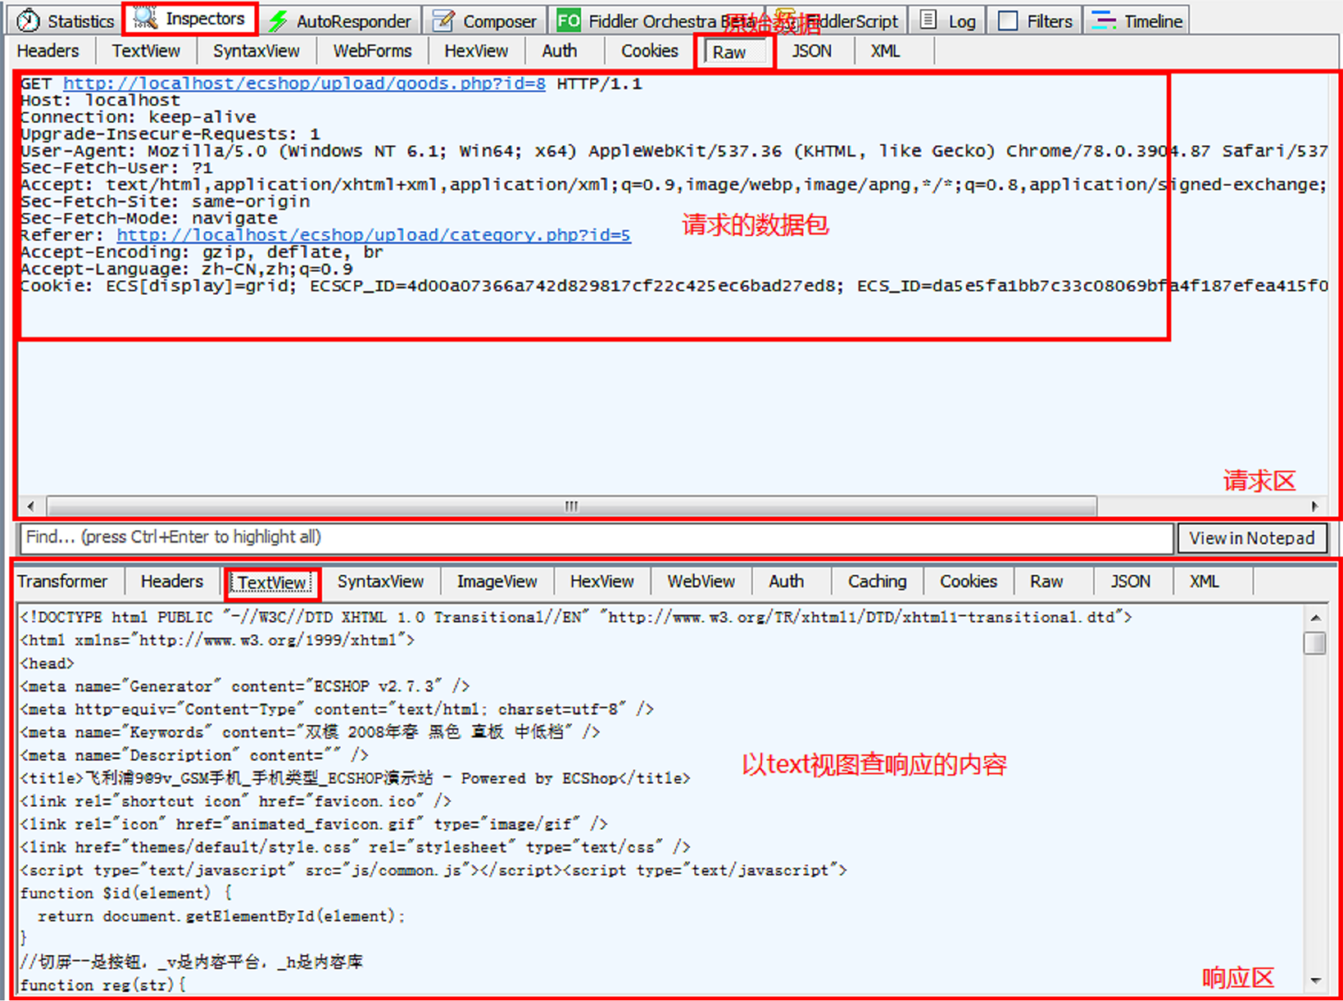
Task: Open the request SyntaxView tab
Action: tap(256, 51)
